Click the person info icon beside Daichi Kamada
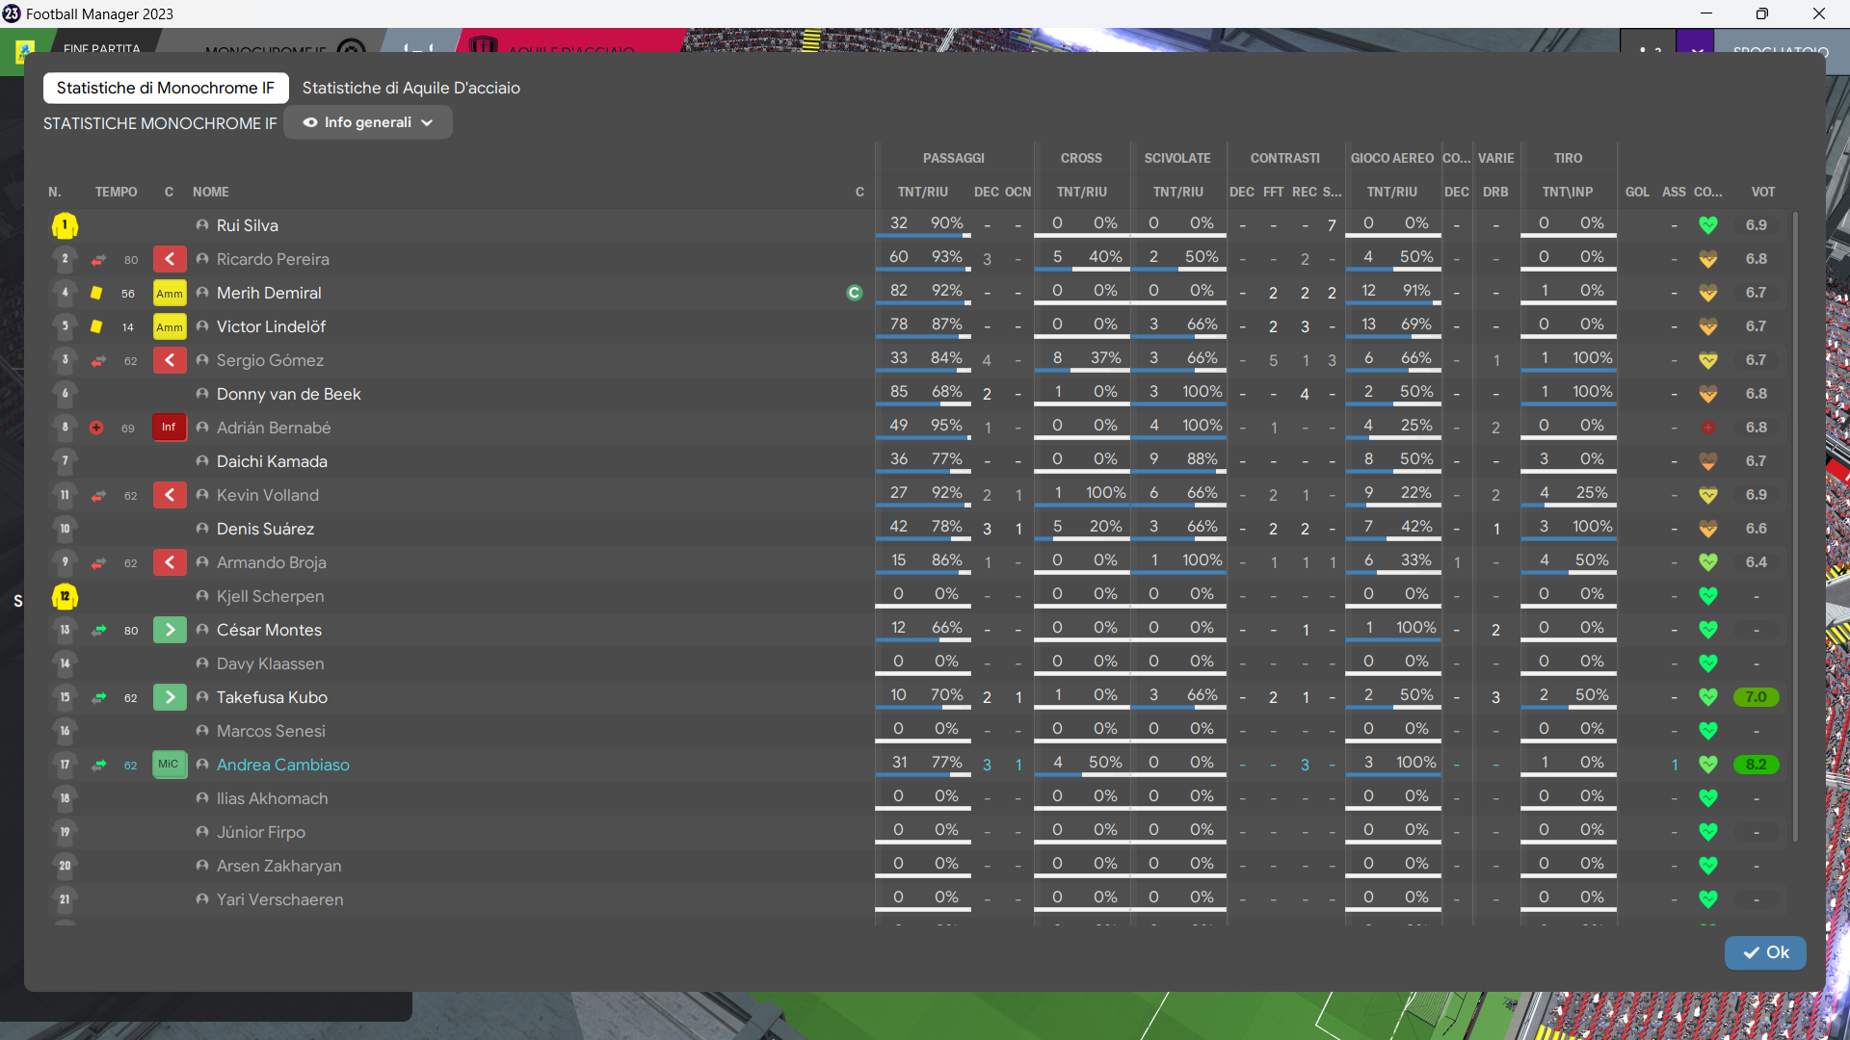This screenshot has width=1850, height=1040. coord(202,461)
